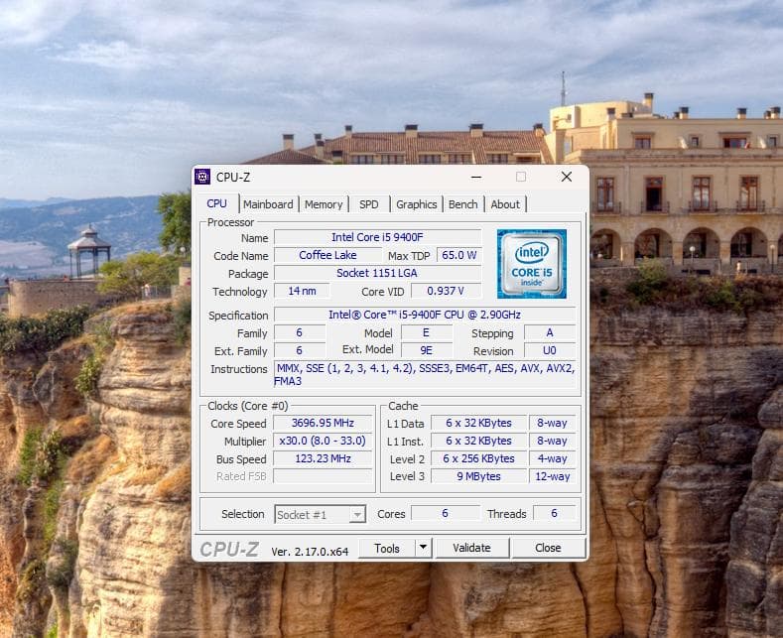Viewport: 783px width, 638px height.
Task: Open the Memory tab
Action: (x=324, y=204)
